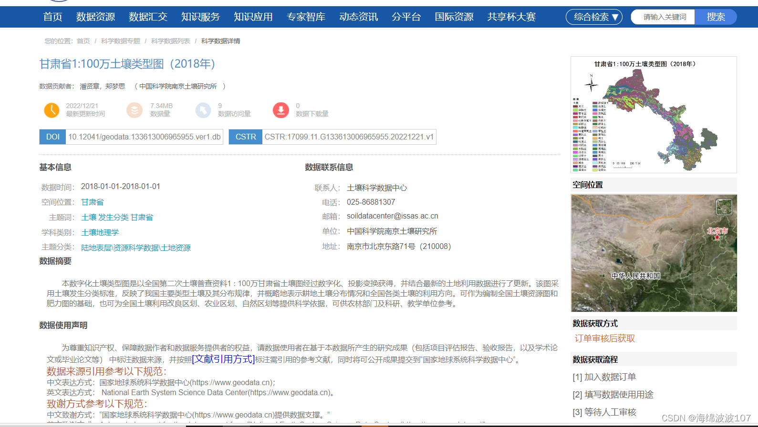The height and width of the screenshot is (427, 758).
Task: Open the 土壤地理学 discipline link
Action: coord(100,233)
